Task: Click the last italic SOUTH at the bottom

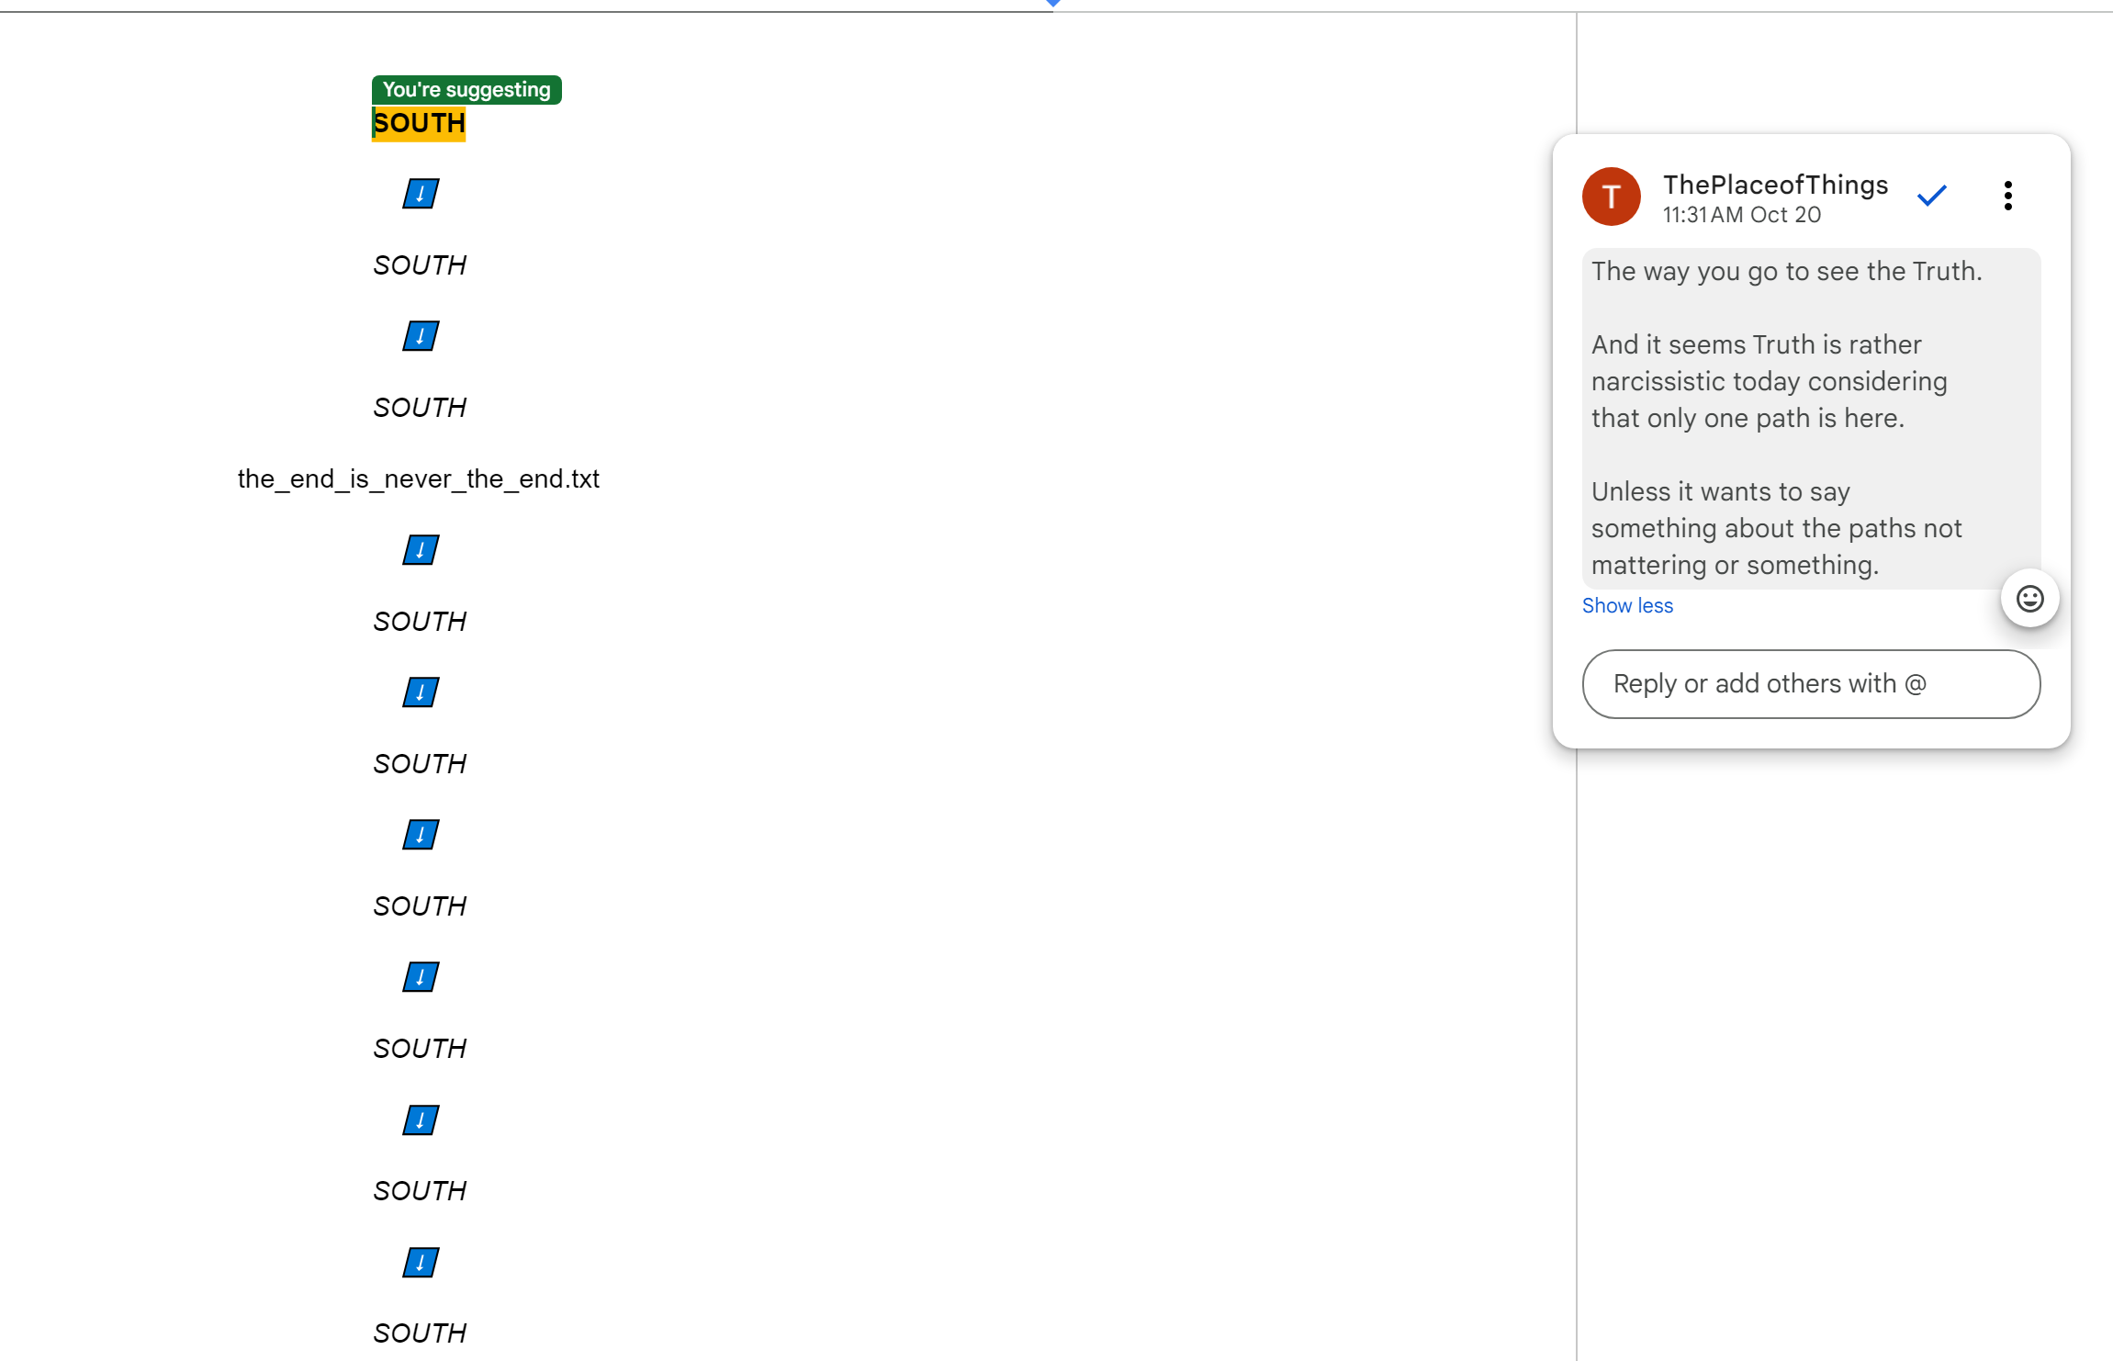Action: [420, 1333]
